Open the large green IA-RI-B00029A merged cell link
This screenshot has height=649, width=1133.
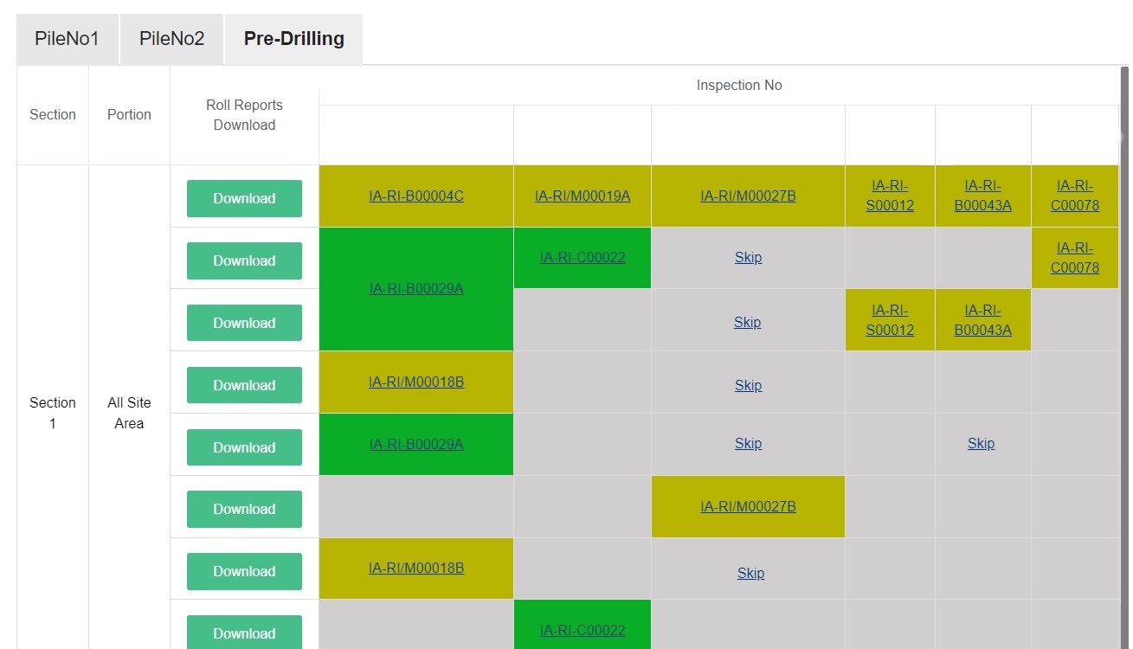click(x=416, y=288)
